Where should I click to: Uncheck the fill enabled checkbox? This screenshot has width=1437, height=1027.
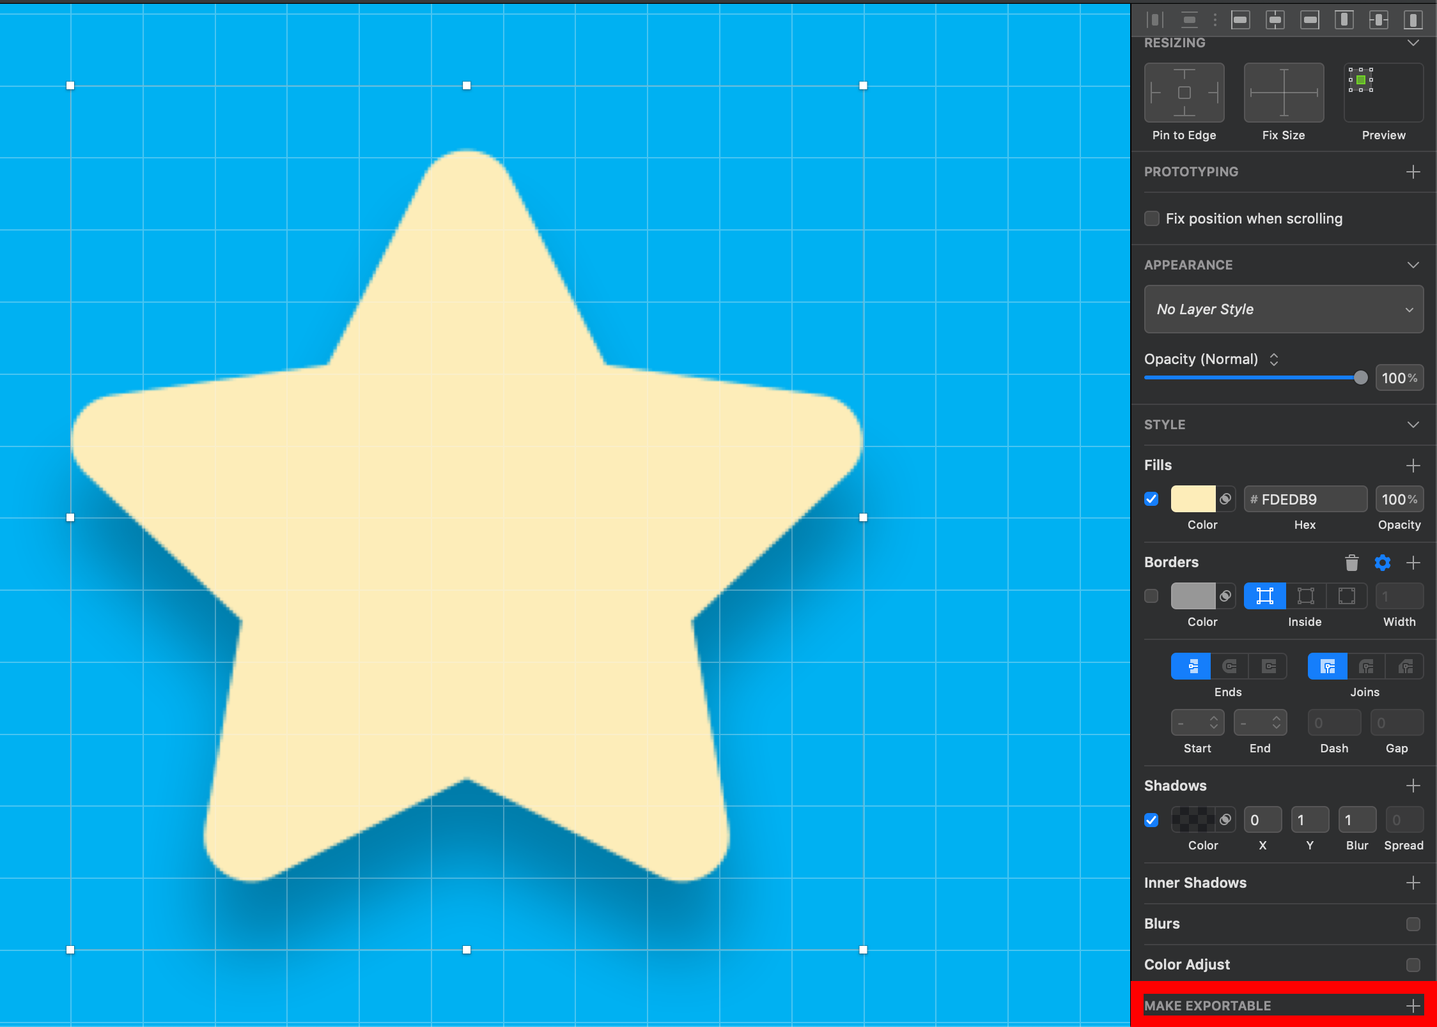point(1152,499)
